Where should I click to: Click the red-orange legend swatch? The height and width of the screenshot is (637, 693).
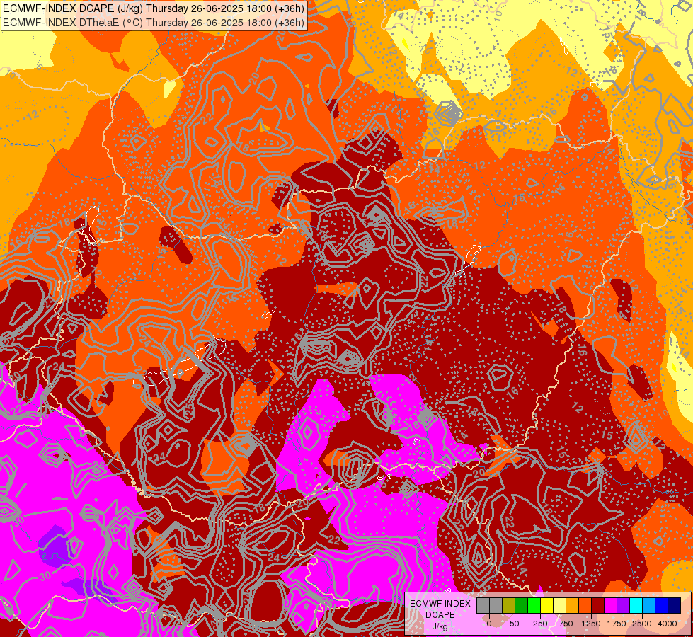click(585, 605)
